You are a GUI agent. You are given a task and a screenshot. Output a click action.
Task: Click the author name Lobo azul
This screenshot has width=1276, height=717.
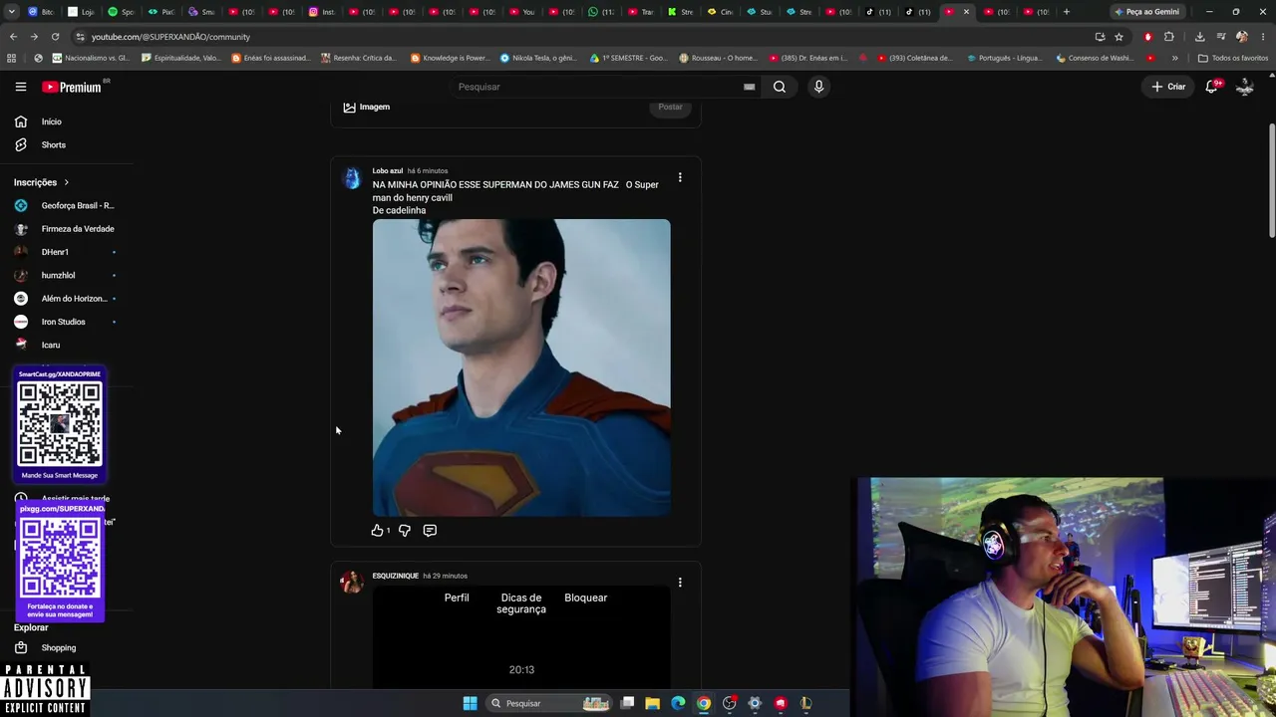click(x=388, y=171)
